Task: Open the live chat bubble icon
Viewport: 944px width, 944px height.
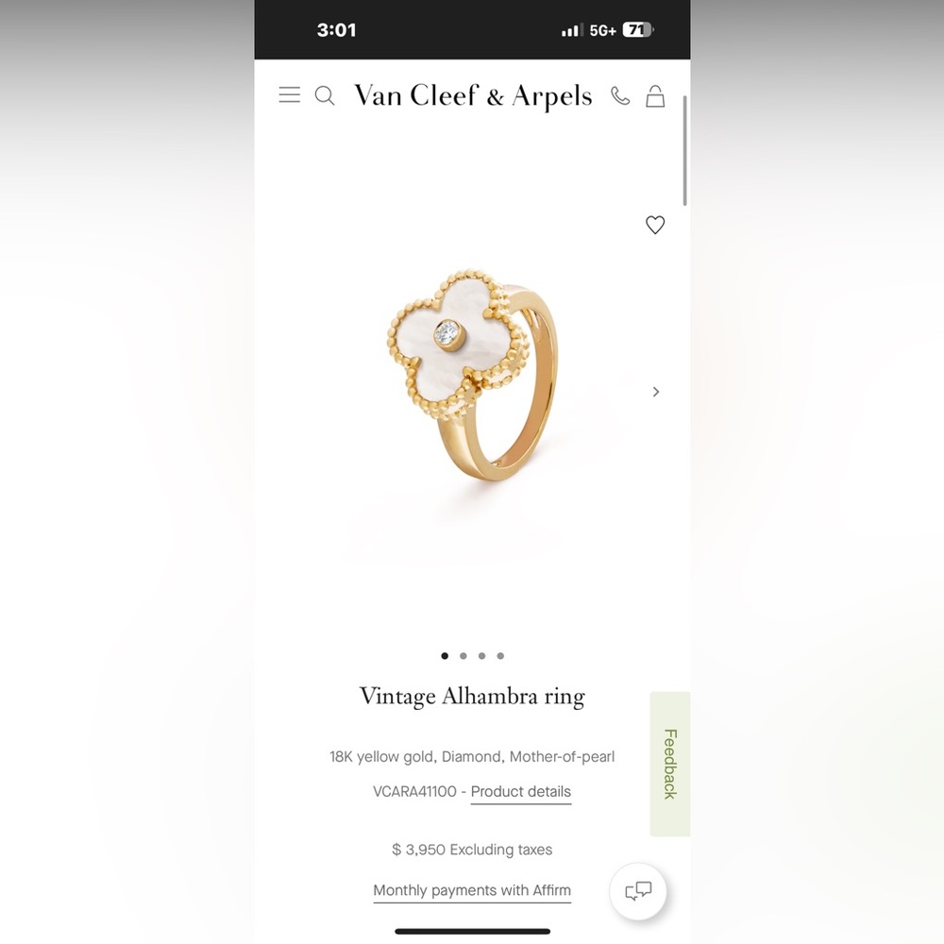Action: pyautogui.click(x=638, y=891)
